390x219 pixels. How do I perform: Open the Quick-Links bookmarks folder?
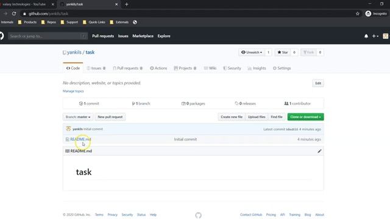[x=94, y=22]
